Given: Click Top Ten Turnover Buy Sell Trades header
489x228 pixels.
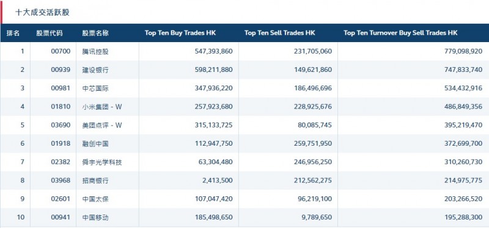Looking at the screenshot, I should [x=400, y=33].
